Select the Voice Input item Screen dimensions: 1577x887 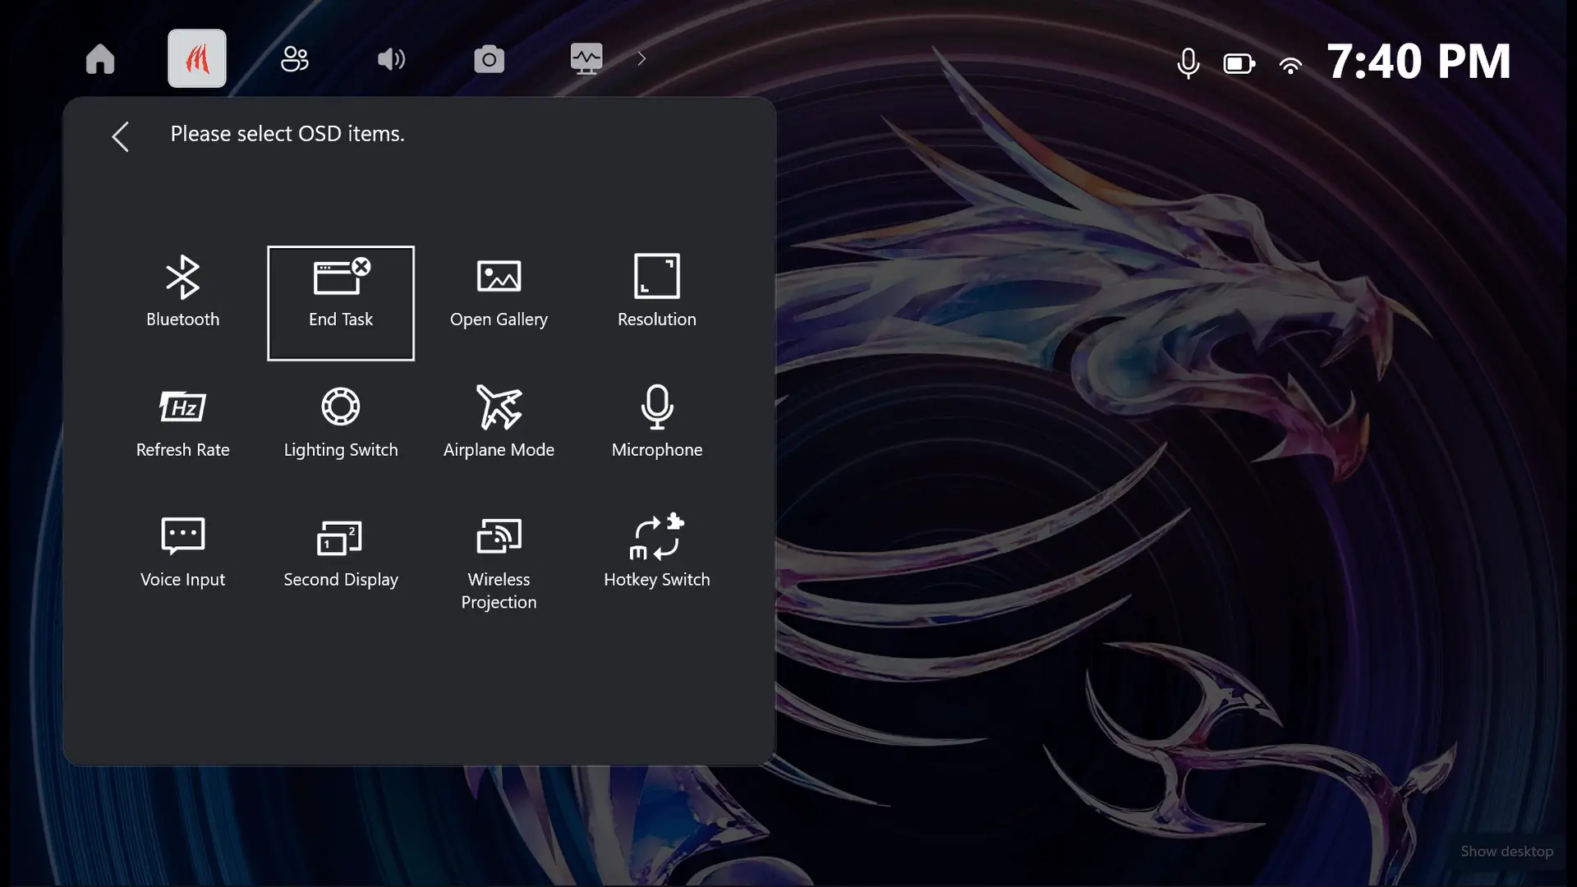(182, 552)
